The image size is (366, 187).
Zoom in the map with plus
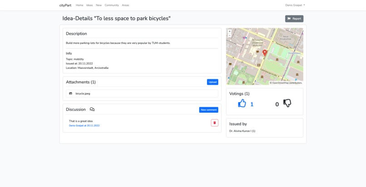point(229,31)
